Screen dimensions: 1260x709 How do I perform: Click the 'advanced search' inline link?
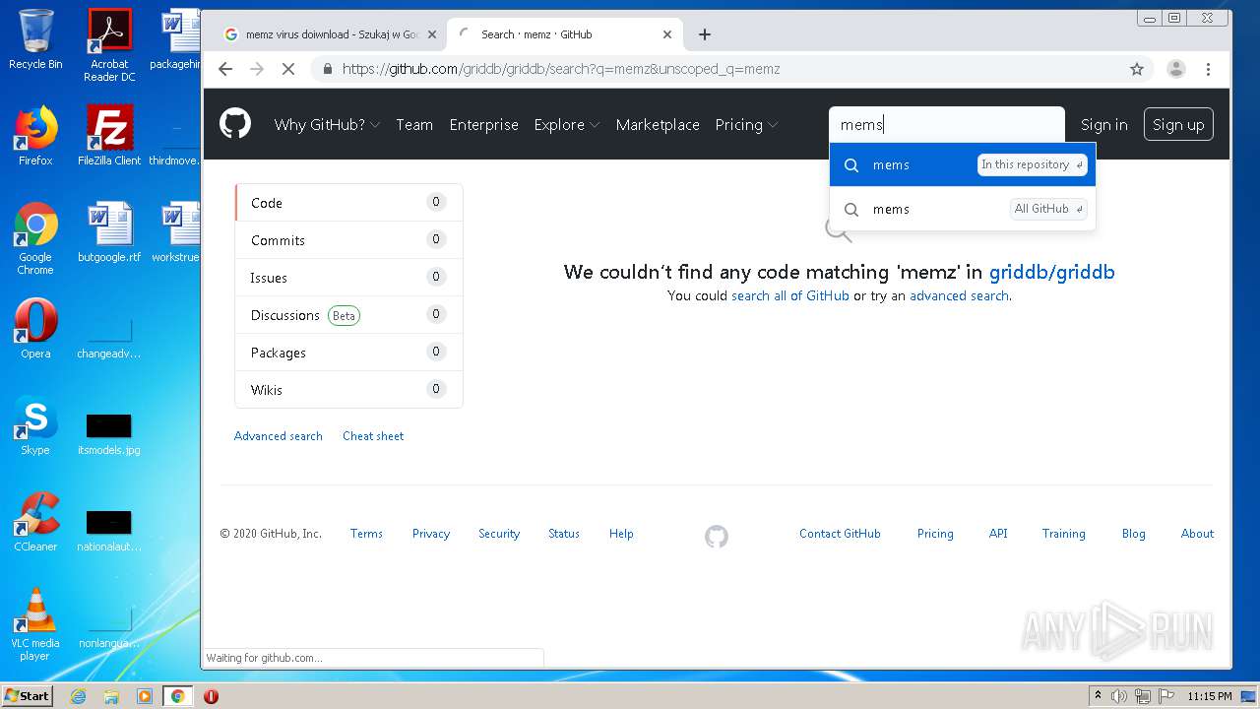[959, 295]
